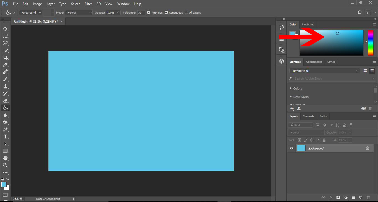Click the foreground color swatch in the toolbar
Screen dimensions: 378x202
click(4, 185)
